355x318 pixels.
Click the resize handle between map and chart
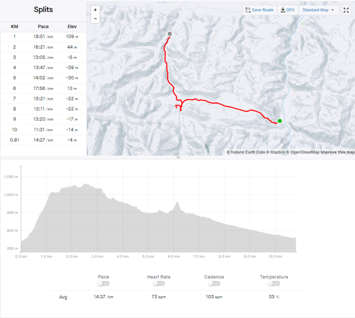coord(177,158)
